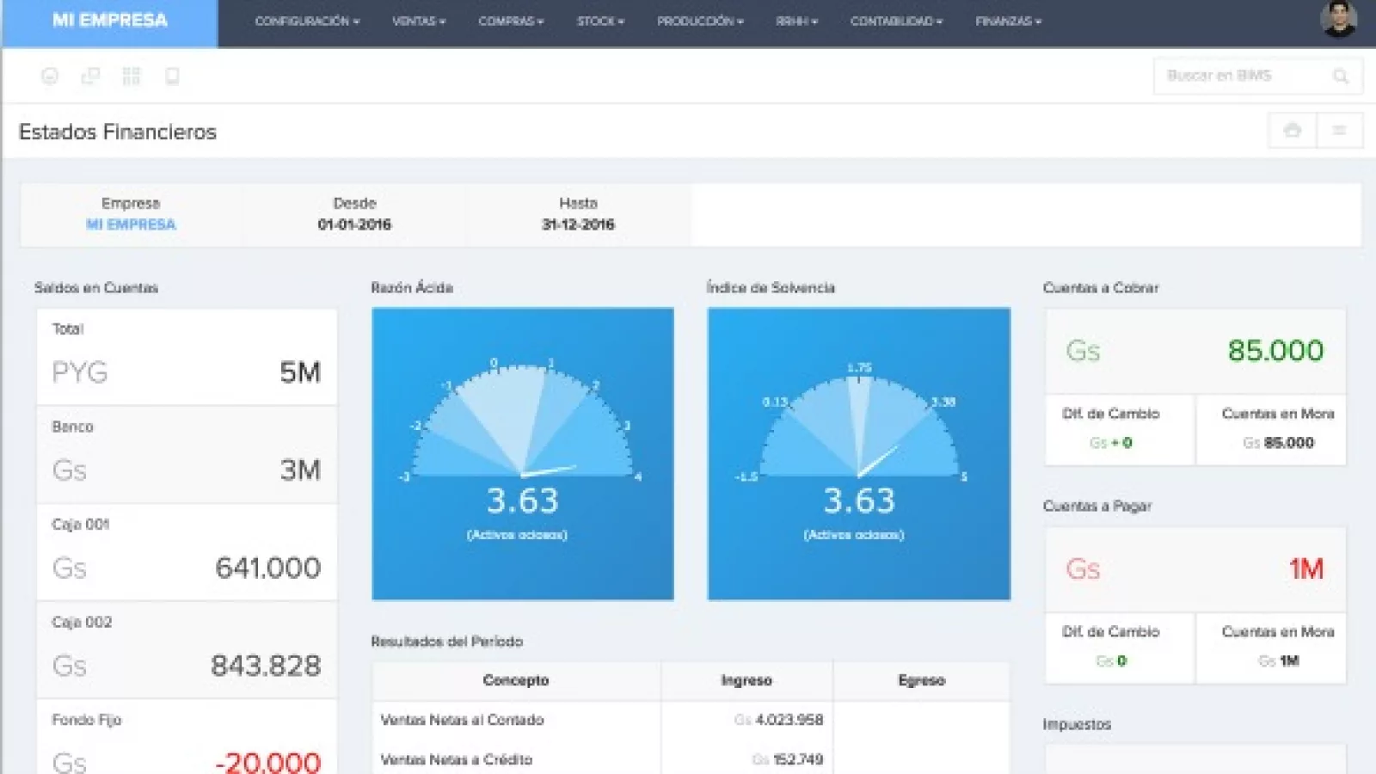Click the MI EMPRESA header logo button

coord(110,21)
